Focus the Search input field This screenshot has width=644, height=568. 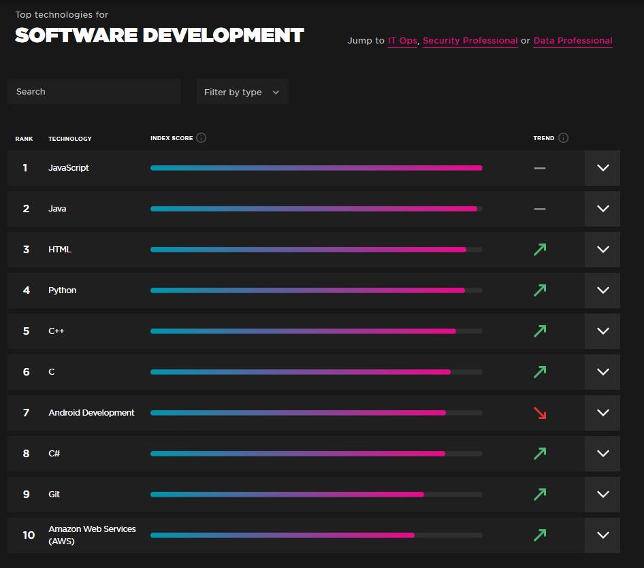(94, 92)
